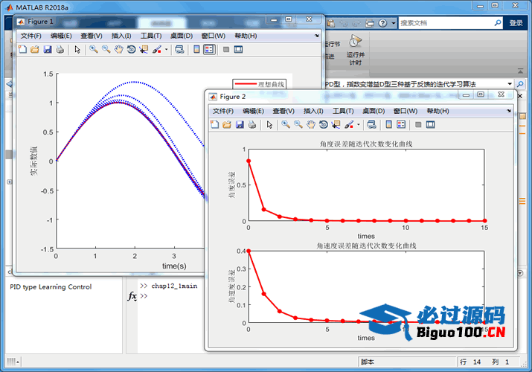Hide plot tools in Figure 2
532x372 pixels.
[x=418, y=125]
